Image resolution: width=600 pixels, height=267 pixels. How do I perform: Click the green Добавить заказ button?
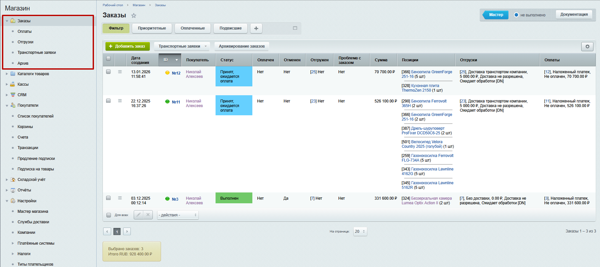pos(127,46)
